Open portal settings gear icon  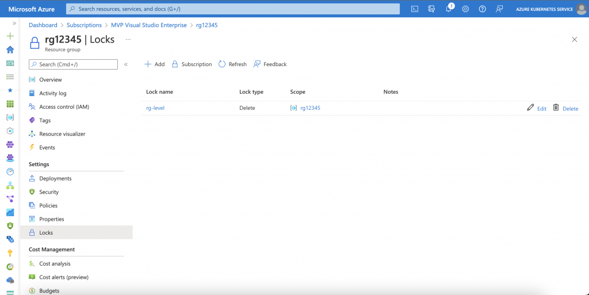pyautogui.click(x=465, y=9)
